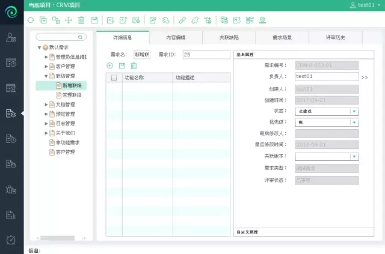Expand the 客户管理 node with arrow

tap(46, 67)
